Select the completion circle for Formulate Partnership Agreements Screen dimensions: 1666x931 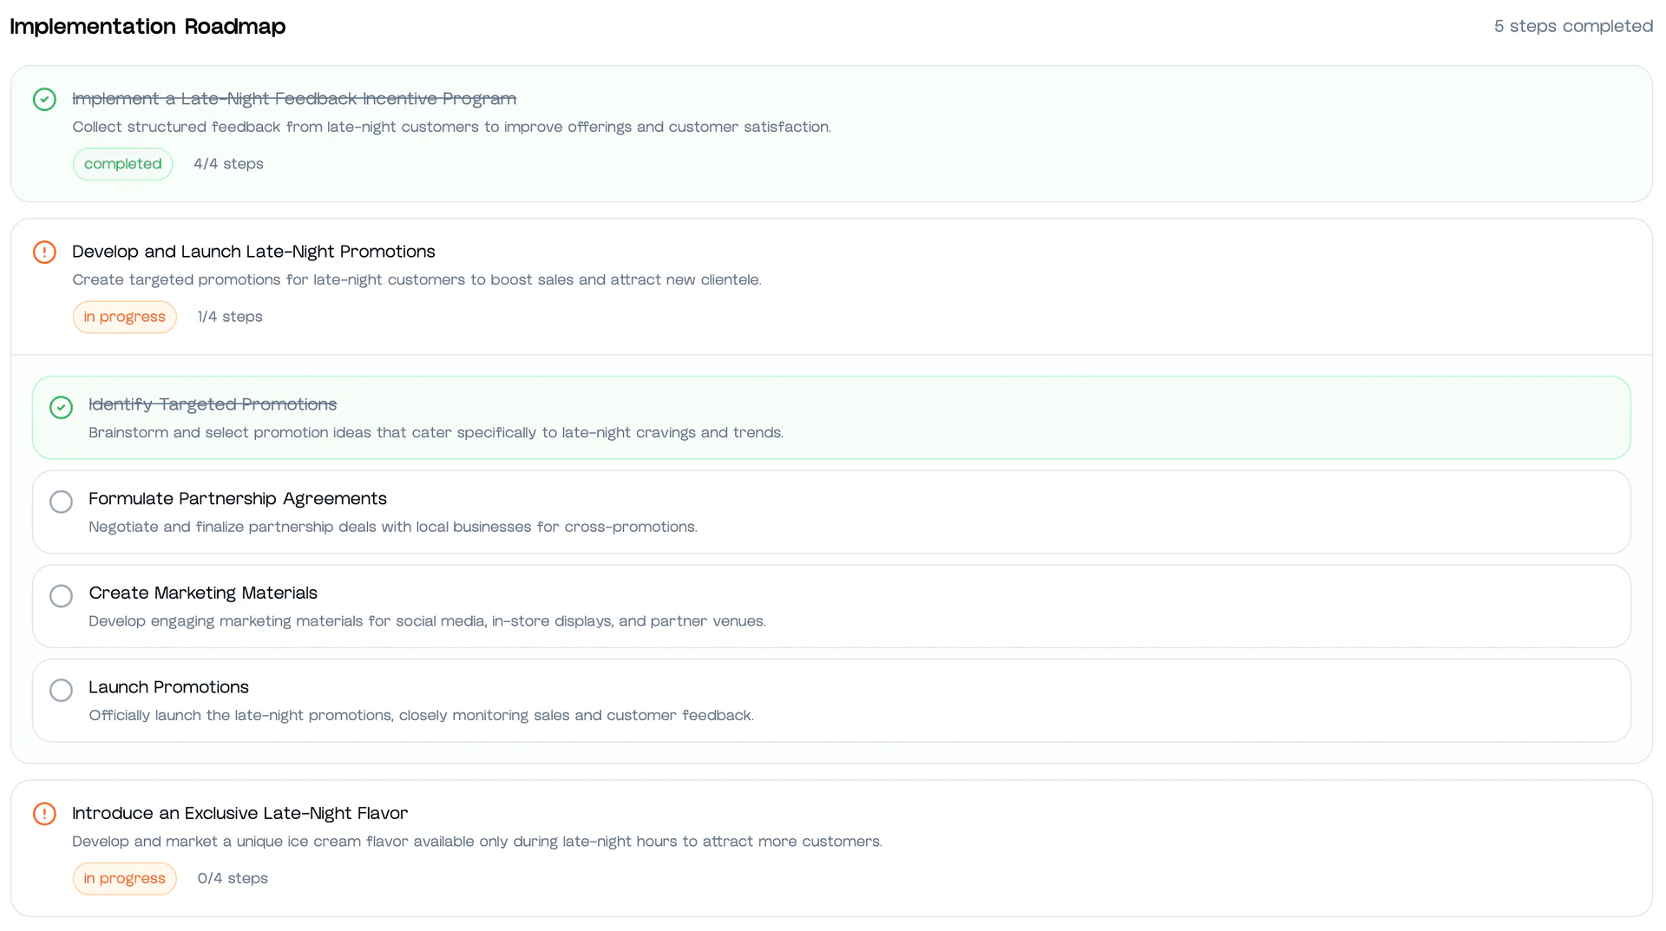[61, 502]
